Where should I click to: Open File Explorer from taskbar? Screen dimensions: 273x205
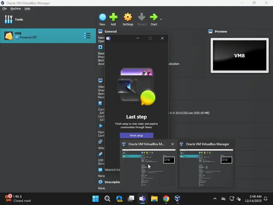(x=154, y=199)
